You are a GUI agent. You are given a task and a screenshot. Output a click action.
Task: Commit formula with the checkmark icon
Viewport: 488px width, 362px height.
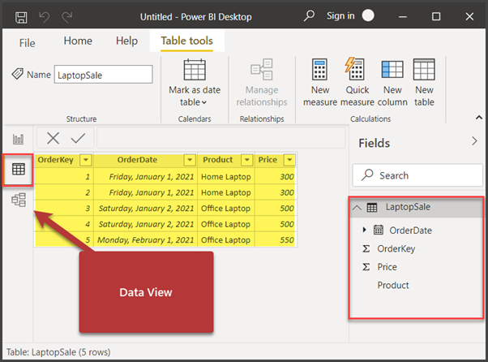click(x=78, y=138)
